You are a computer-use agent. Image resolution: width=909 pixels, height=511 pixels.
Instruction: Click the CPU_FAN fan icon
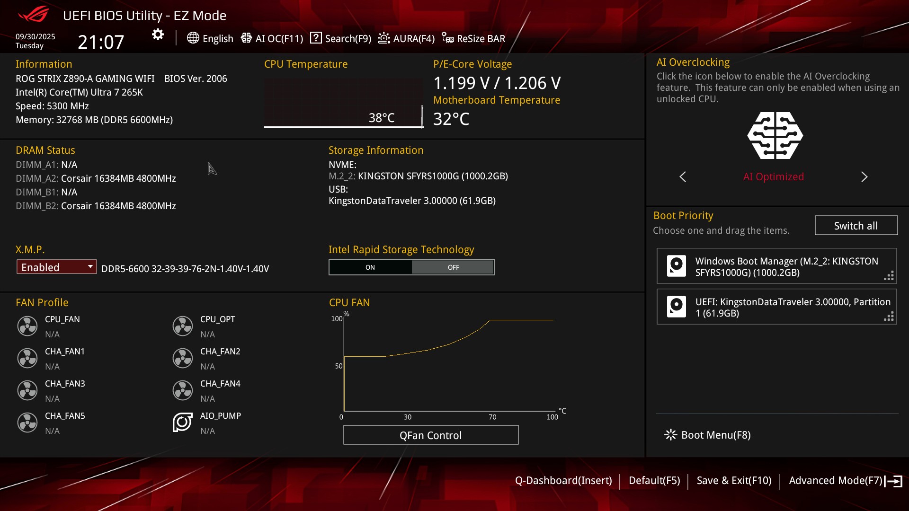click(27, 326)
